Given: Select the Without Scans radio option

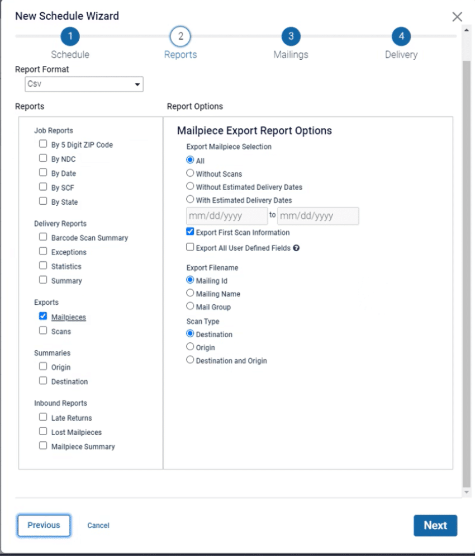Looking at the screenshot, I should coord(191,173).
